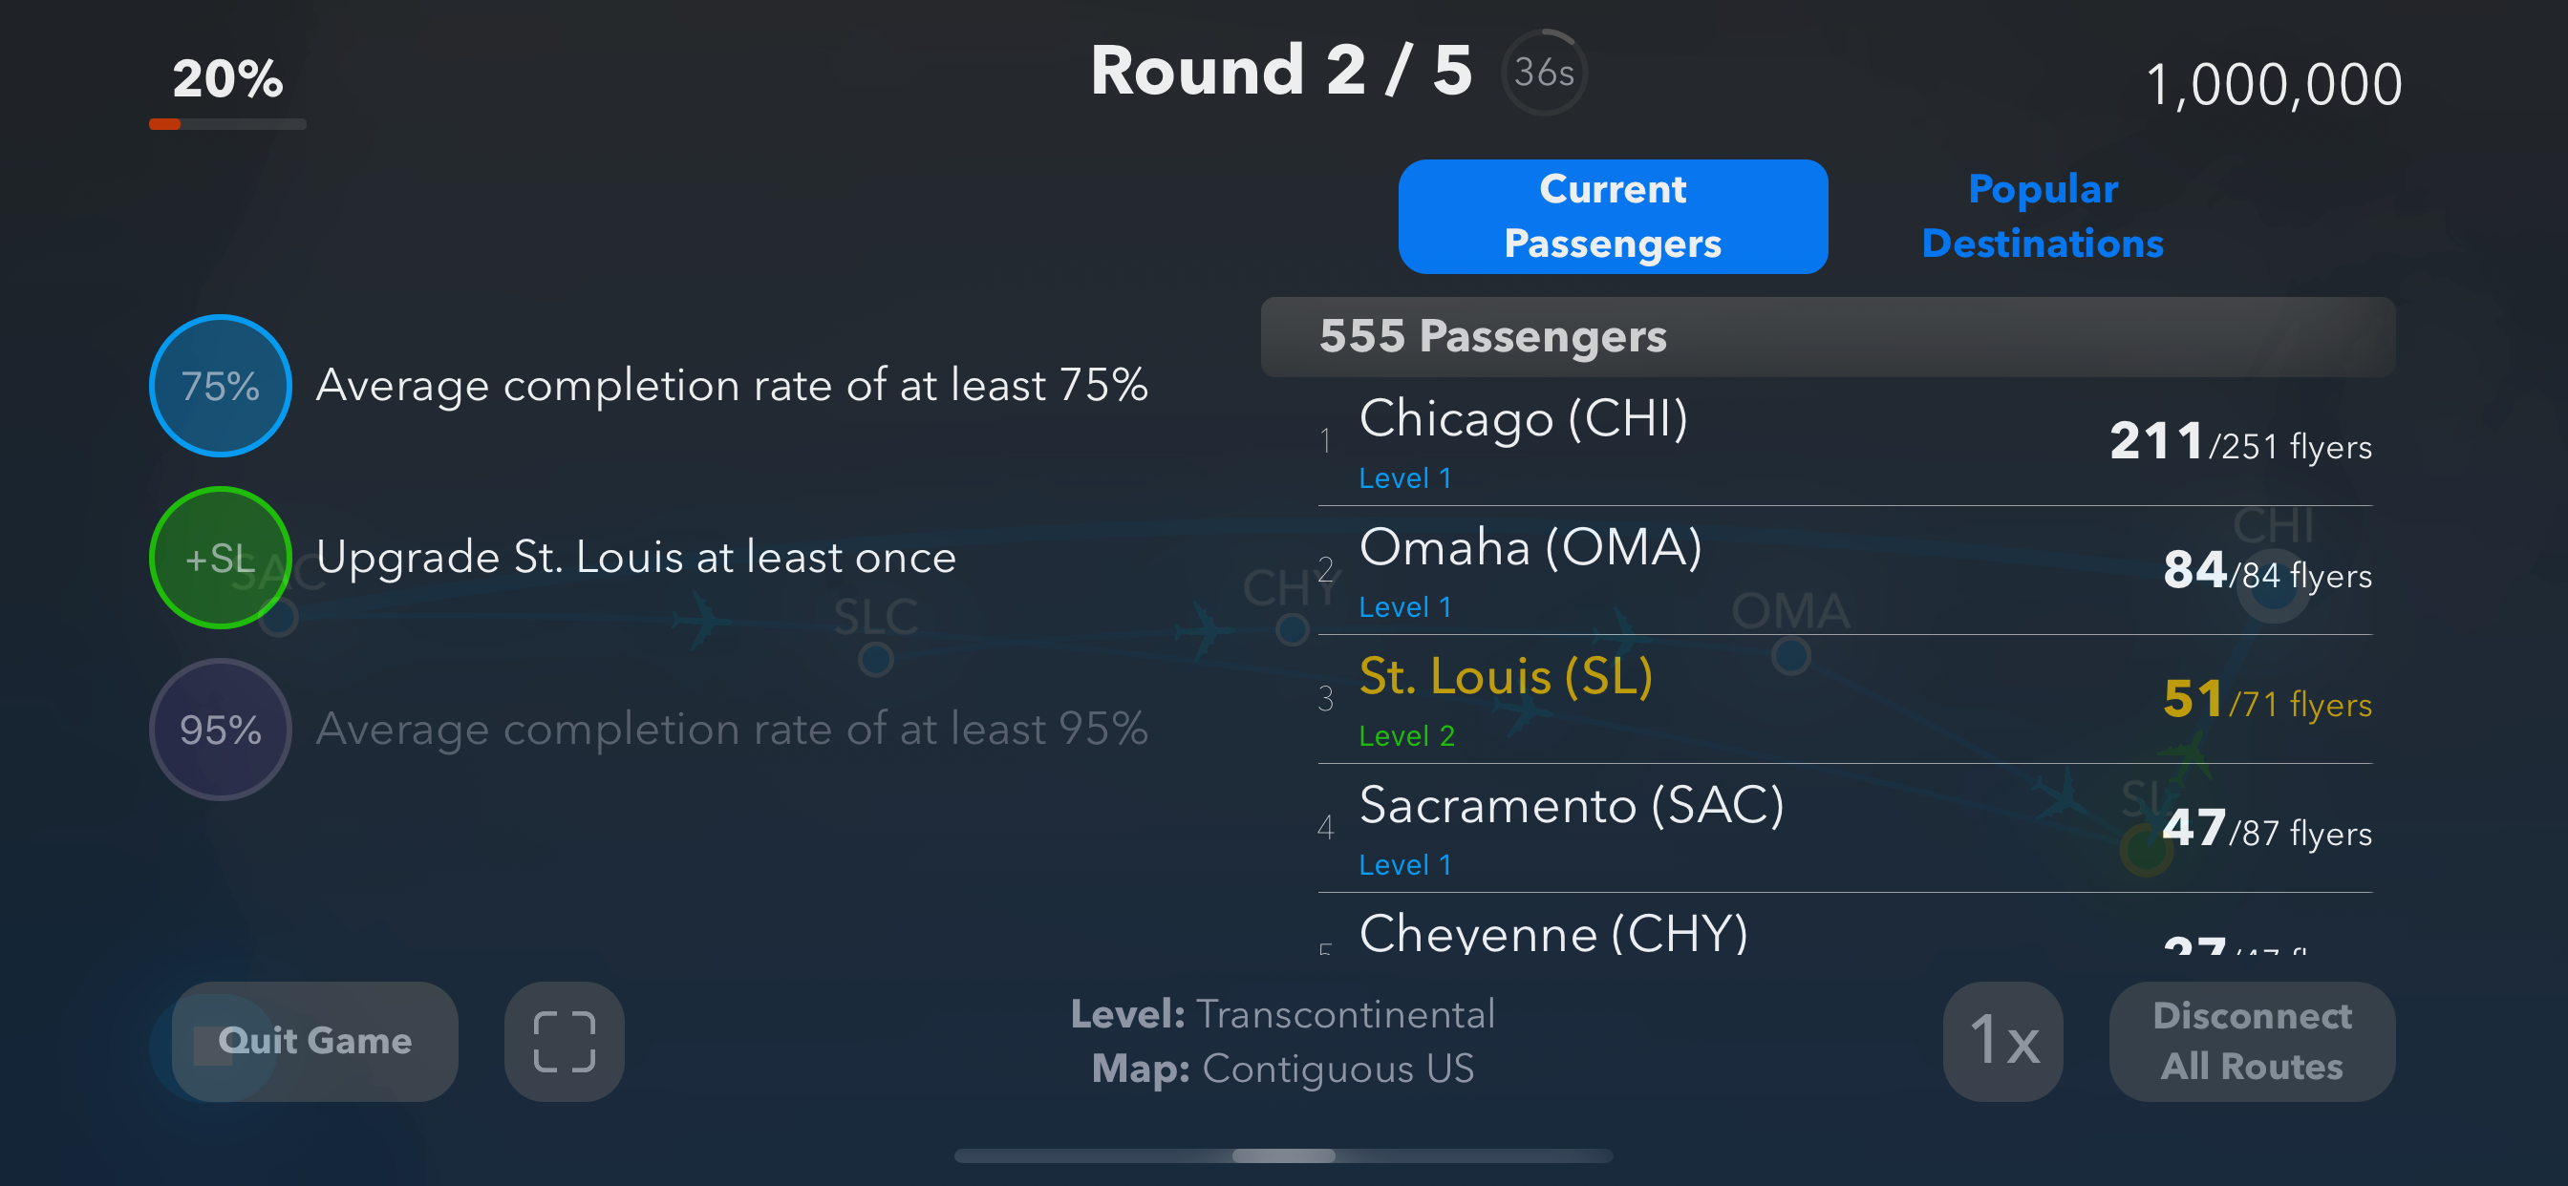Switch to the Current Passengers tab
The image size is (2568, 1186).
click(1612, 216)
